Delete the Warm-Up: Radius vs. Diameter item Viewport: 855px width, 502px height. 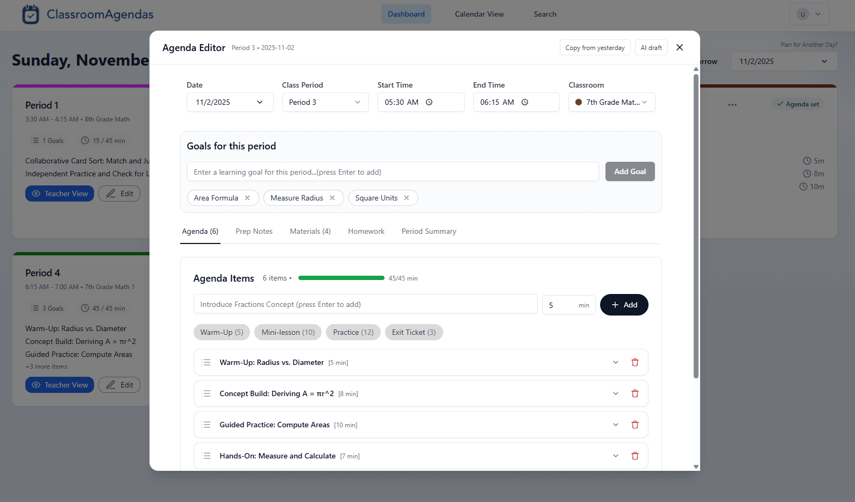click(x=635, y=362)
